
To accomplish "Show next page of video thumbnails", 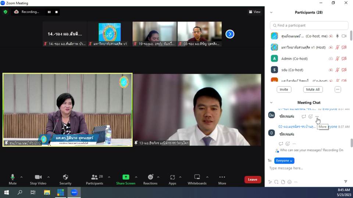I will click(x=230, y=34).
